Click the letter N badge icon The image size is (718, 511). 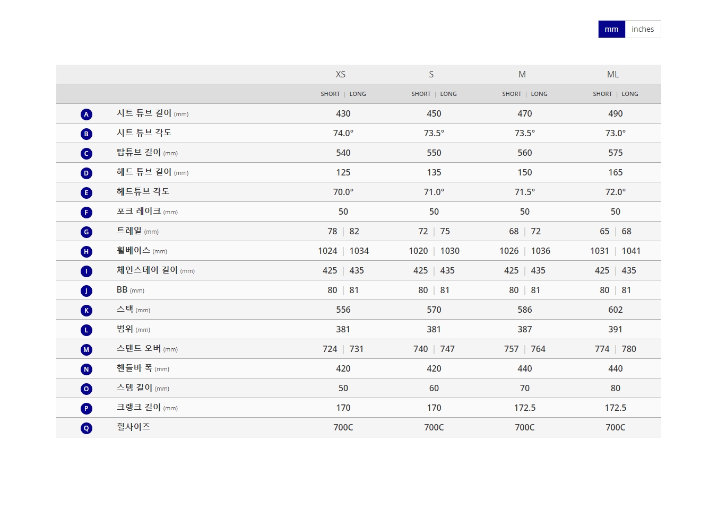[86, 369]
